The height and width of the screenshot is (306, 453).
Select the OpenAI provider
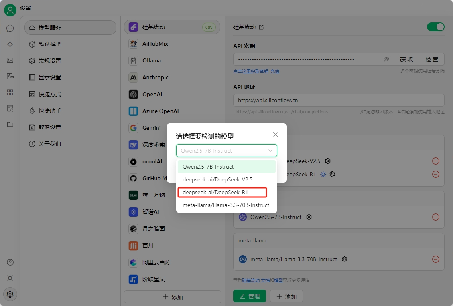pyautogui.click(x=172, y=94)
